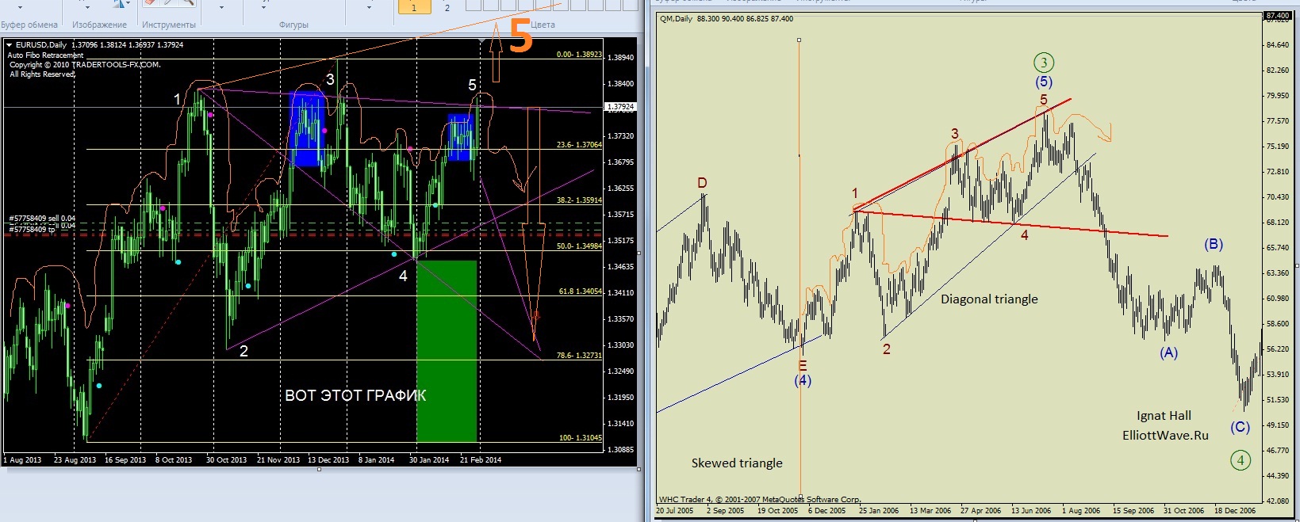Grab top handle of vertical orange line, QM chart

(x=800, y=40)
